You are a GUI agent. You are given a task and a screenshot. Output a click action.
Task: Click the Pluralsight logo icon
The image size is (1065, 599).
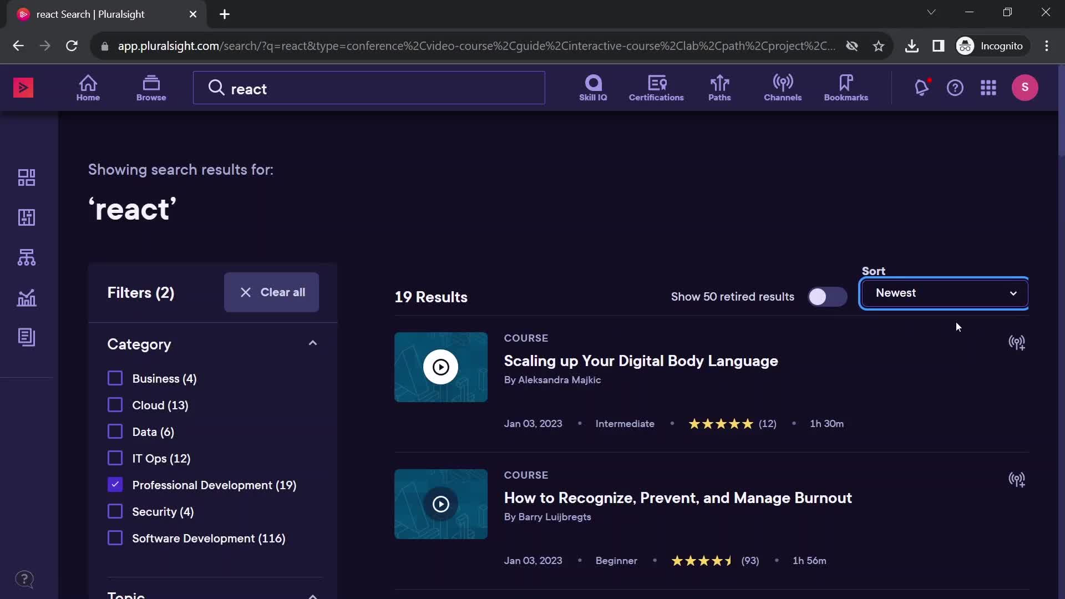coord(23,88)
